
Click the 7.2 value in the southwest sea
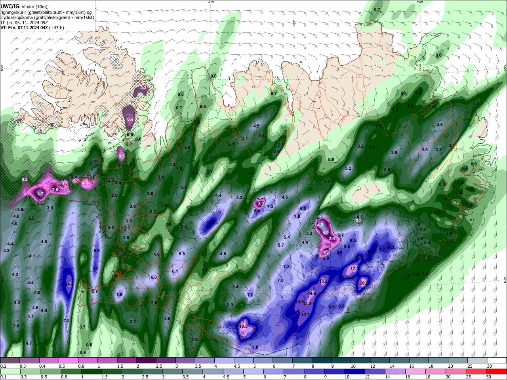(67, 321)
